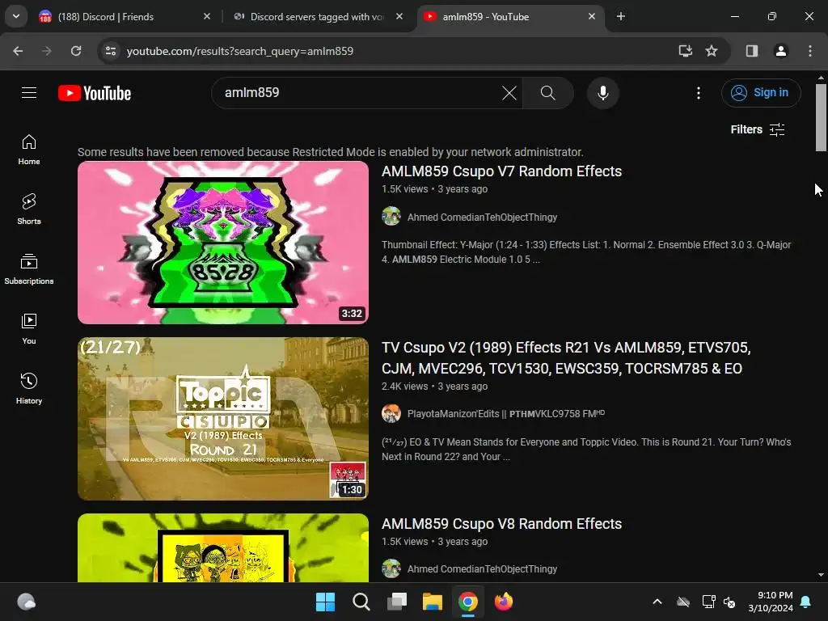Open Chrome profile icon
Screen dimensions: 828x621
(780, 51)
